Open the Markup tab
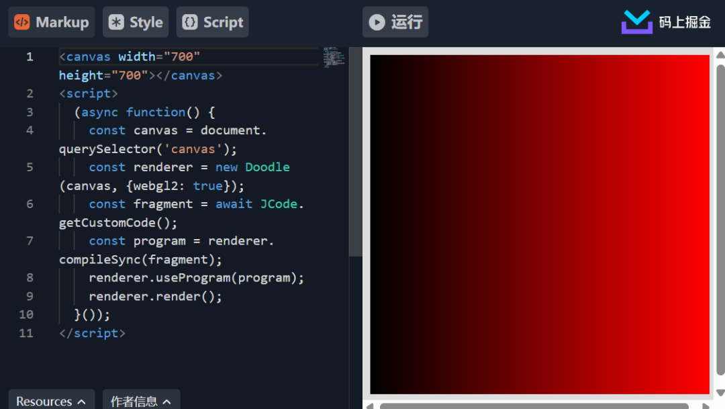 pyautogui.click(x=52, y=22)
